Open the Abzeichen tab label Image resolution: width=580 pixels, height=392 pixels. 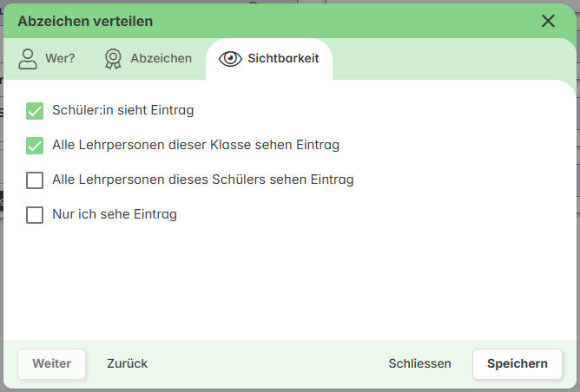161,58
